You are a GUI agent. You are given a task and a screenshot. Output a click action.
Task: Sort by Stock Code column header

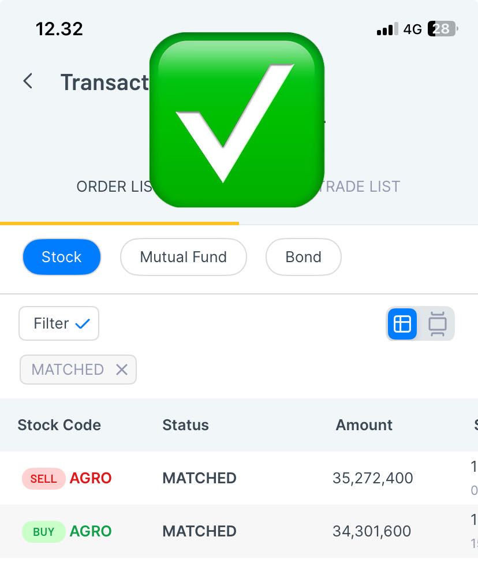(59, 425)
